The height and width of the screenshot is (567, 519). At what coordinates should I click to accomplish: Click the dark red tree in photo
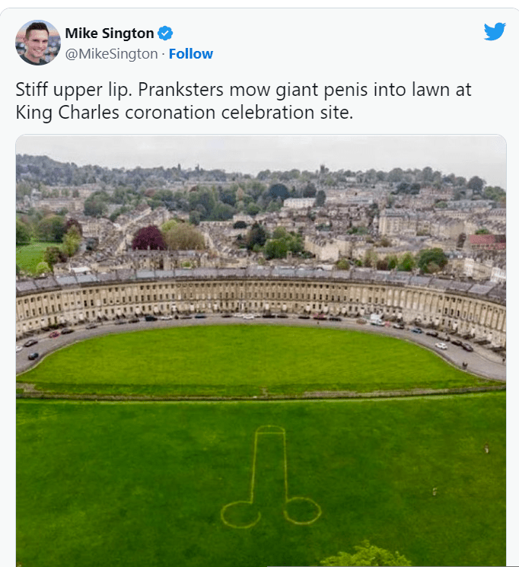coord(148,237)
